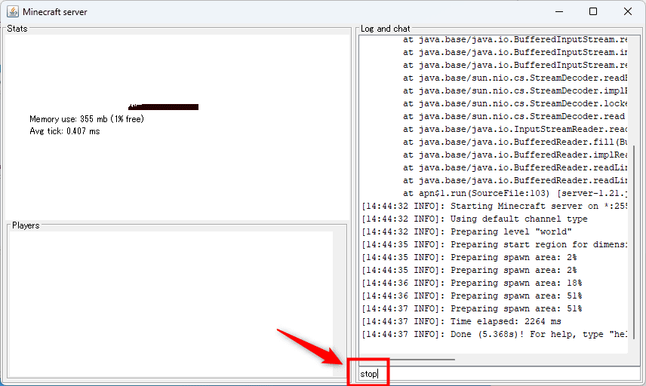Click the 'Preparing level "world"' log line
The width and height of the screenshot is (646, 386).
tap(467, 231)
